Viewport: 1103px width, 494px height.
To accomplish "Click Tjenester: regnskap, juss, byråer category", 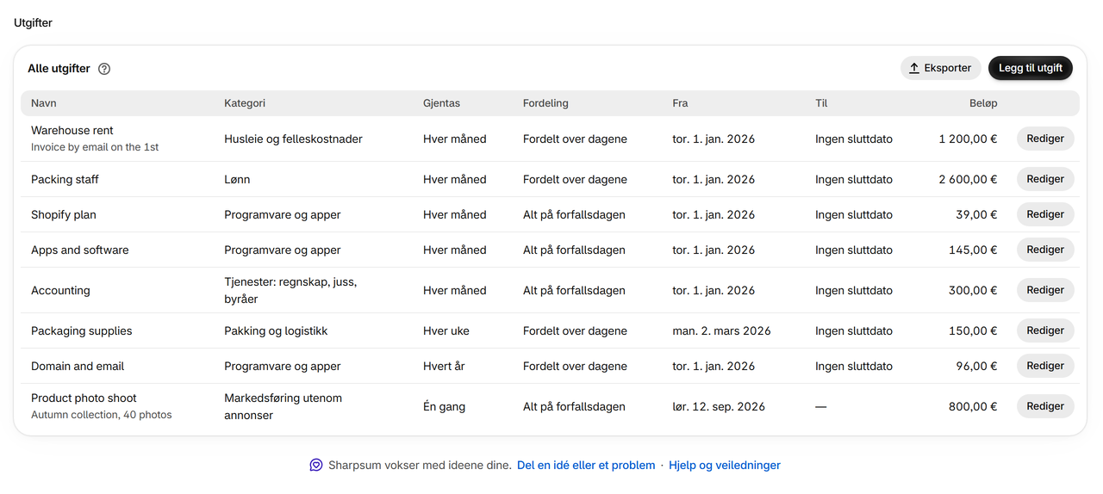I will point(290,290).
